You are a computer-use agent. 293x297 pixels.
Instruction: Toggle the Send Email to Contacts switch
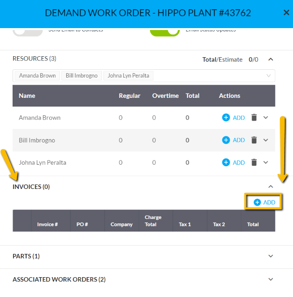(28, 32)
